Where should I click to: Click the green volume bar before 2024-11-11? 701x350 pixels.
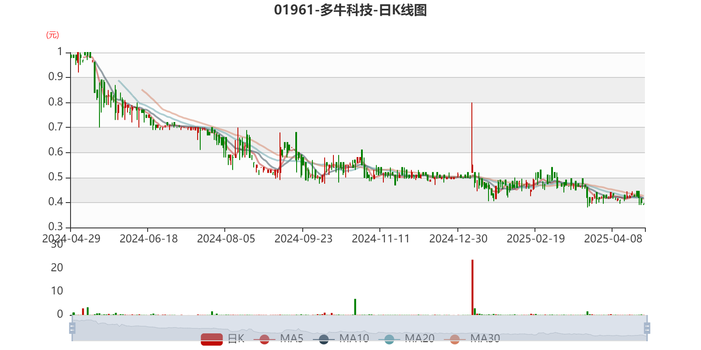[x=355, y=307]
